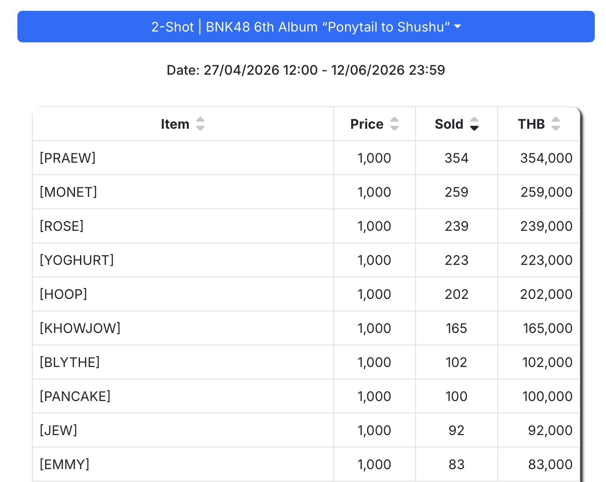Open the 2-Shot album event dropdown
Screen dimensions: 606x482
tap(306, 27)
